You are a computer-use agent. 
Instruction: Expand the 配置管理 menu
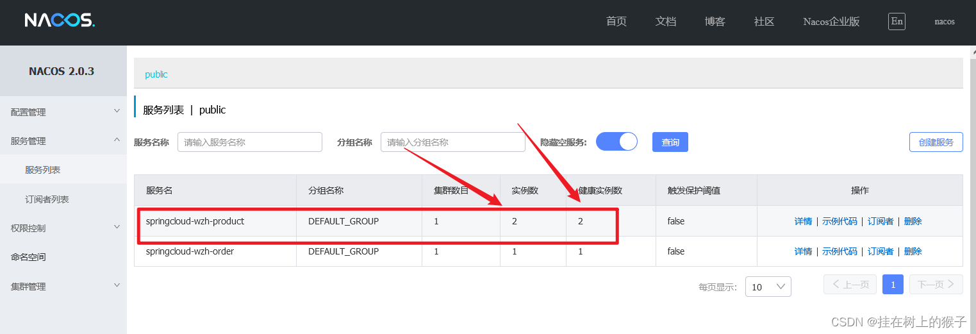click(x=63, y=112)
